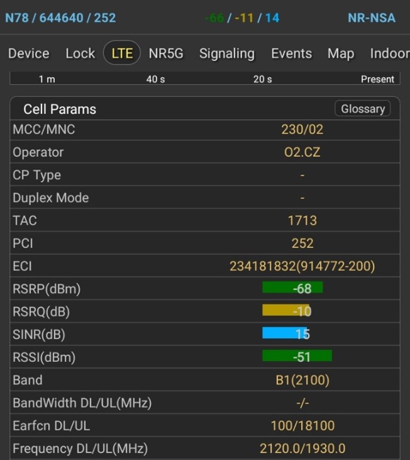Screen dimensions: 410x460
Task: Tap the green RSSI bar showing -51
Action: coord(297,356)
